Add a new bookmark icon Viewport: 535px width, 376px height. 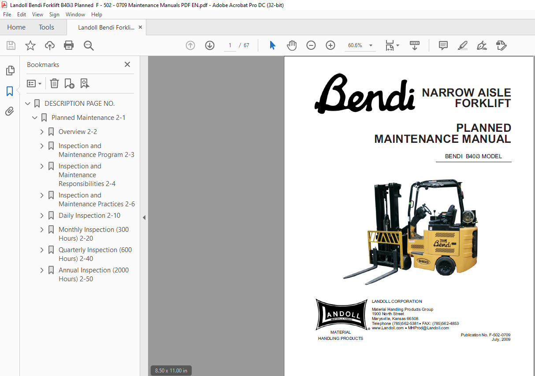(x=69, y=83)
